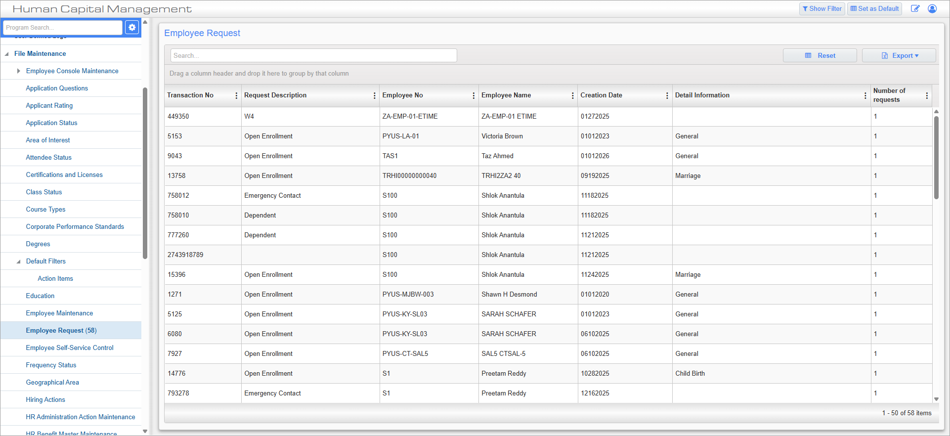Open the Export dropdown

pos(899,55)
